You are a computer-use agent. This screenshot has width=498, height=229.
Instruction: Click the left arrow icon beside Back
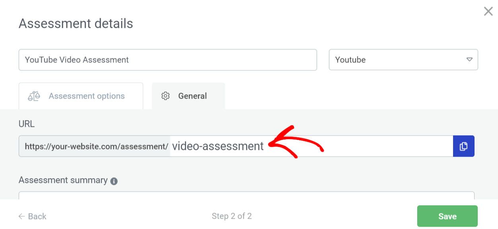pos(22,216)
